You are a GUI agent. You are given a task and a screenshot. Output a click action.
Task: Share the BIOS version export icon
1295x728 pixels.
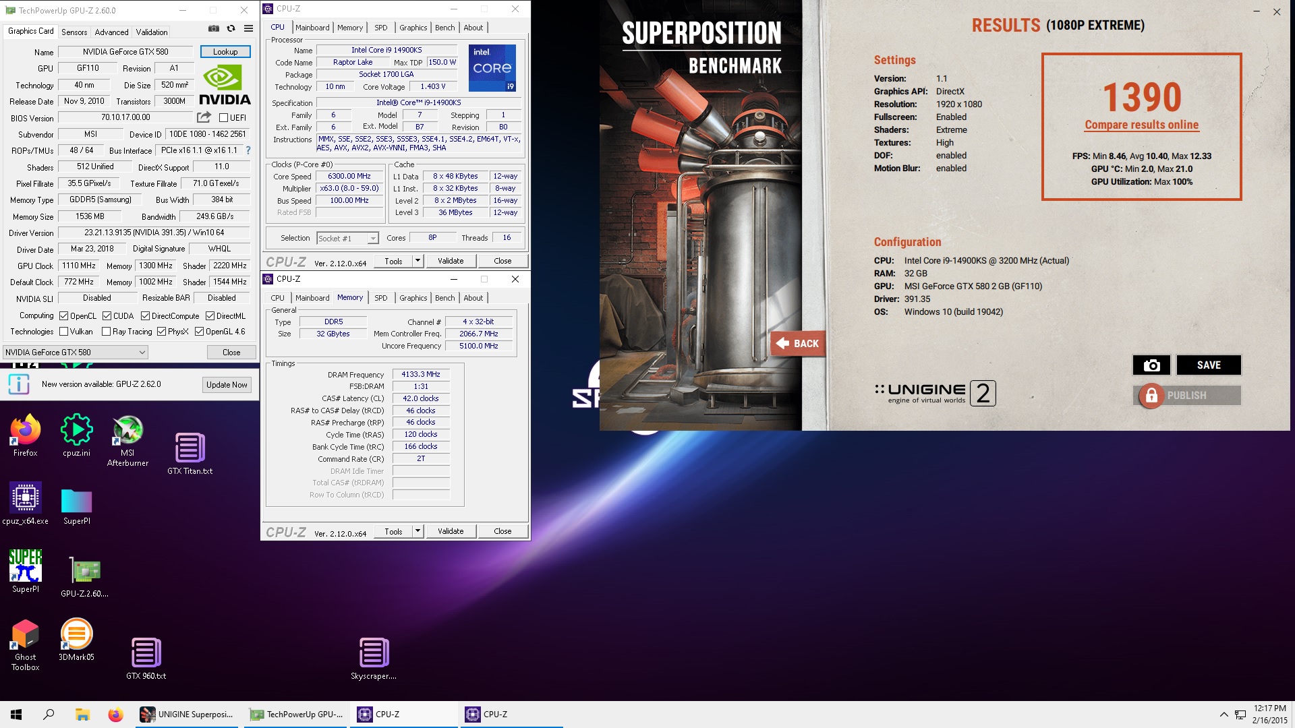point(204,117)
